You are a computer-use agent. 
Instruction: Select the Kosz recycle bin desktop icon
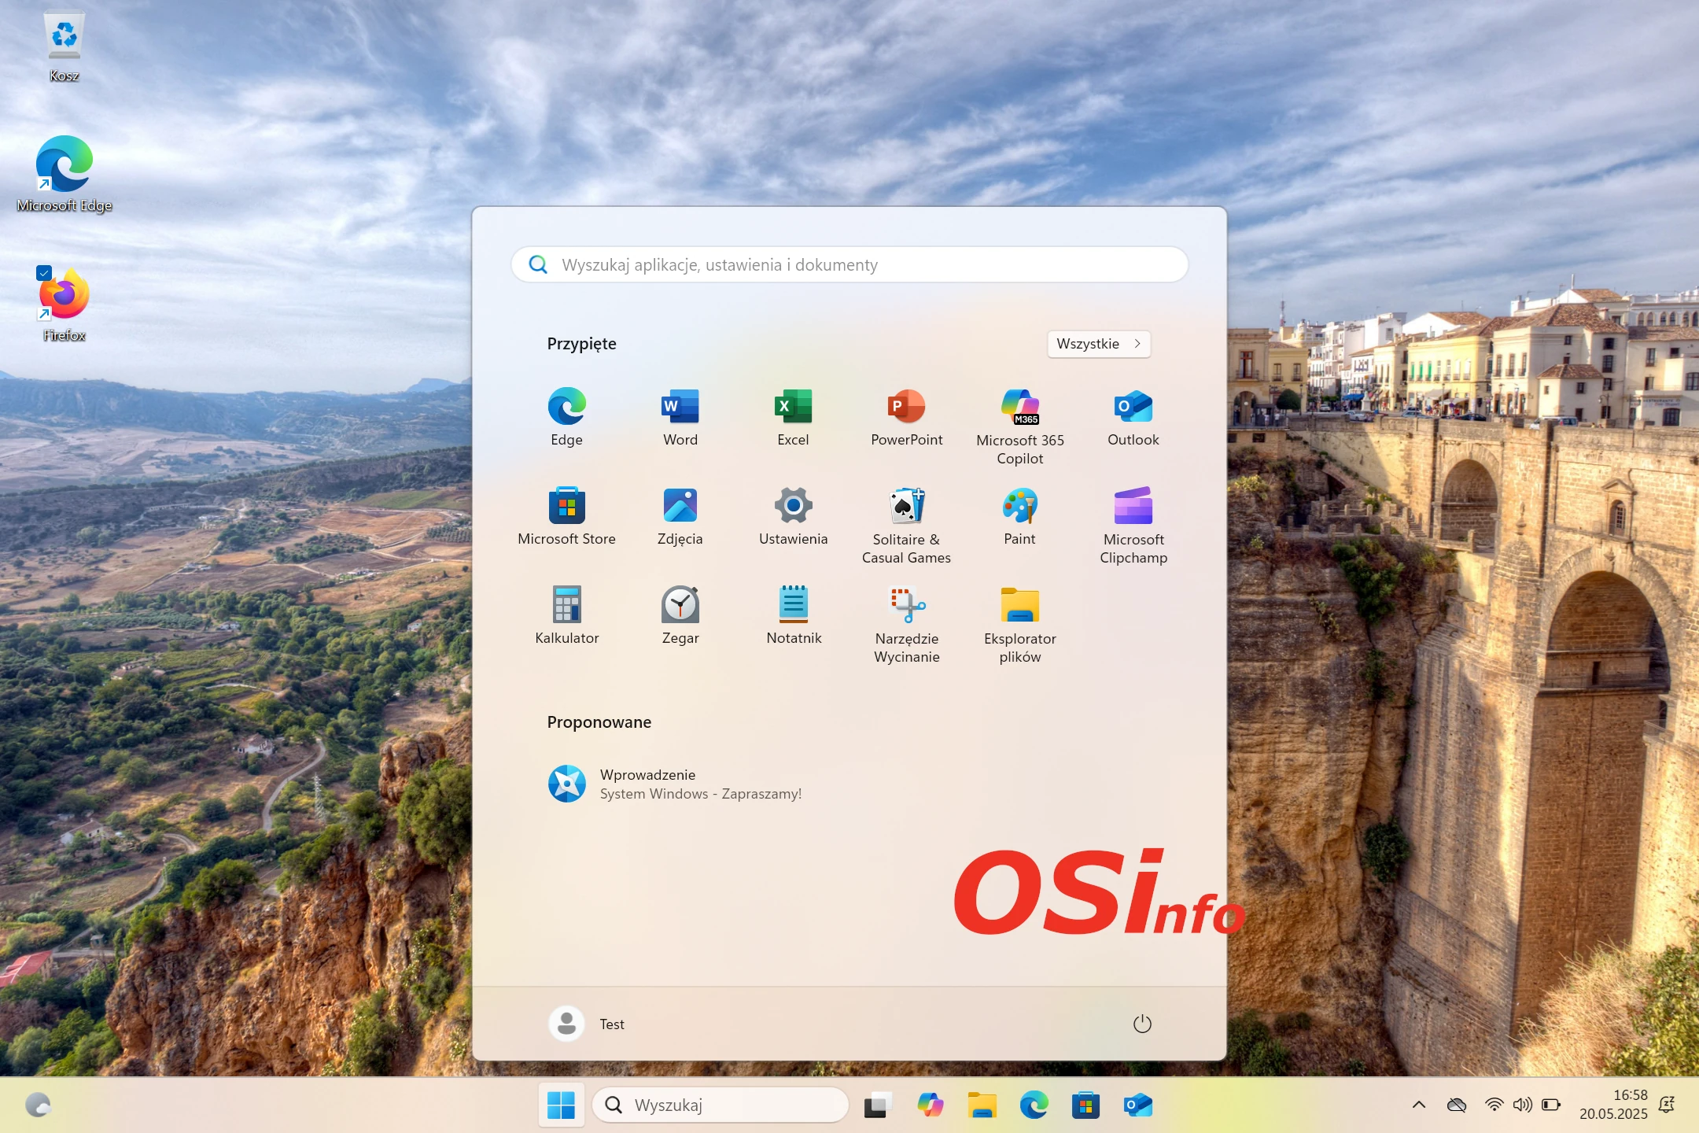(x=64, y=46)
